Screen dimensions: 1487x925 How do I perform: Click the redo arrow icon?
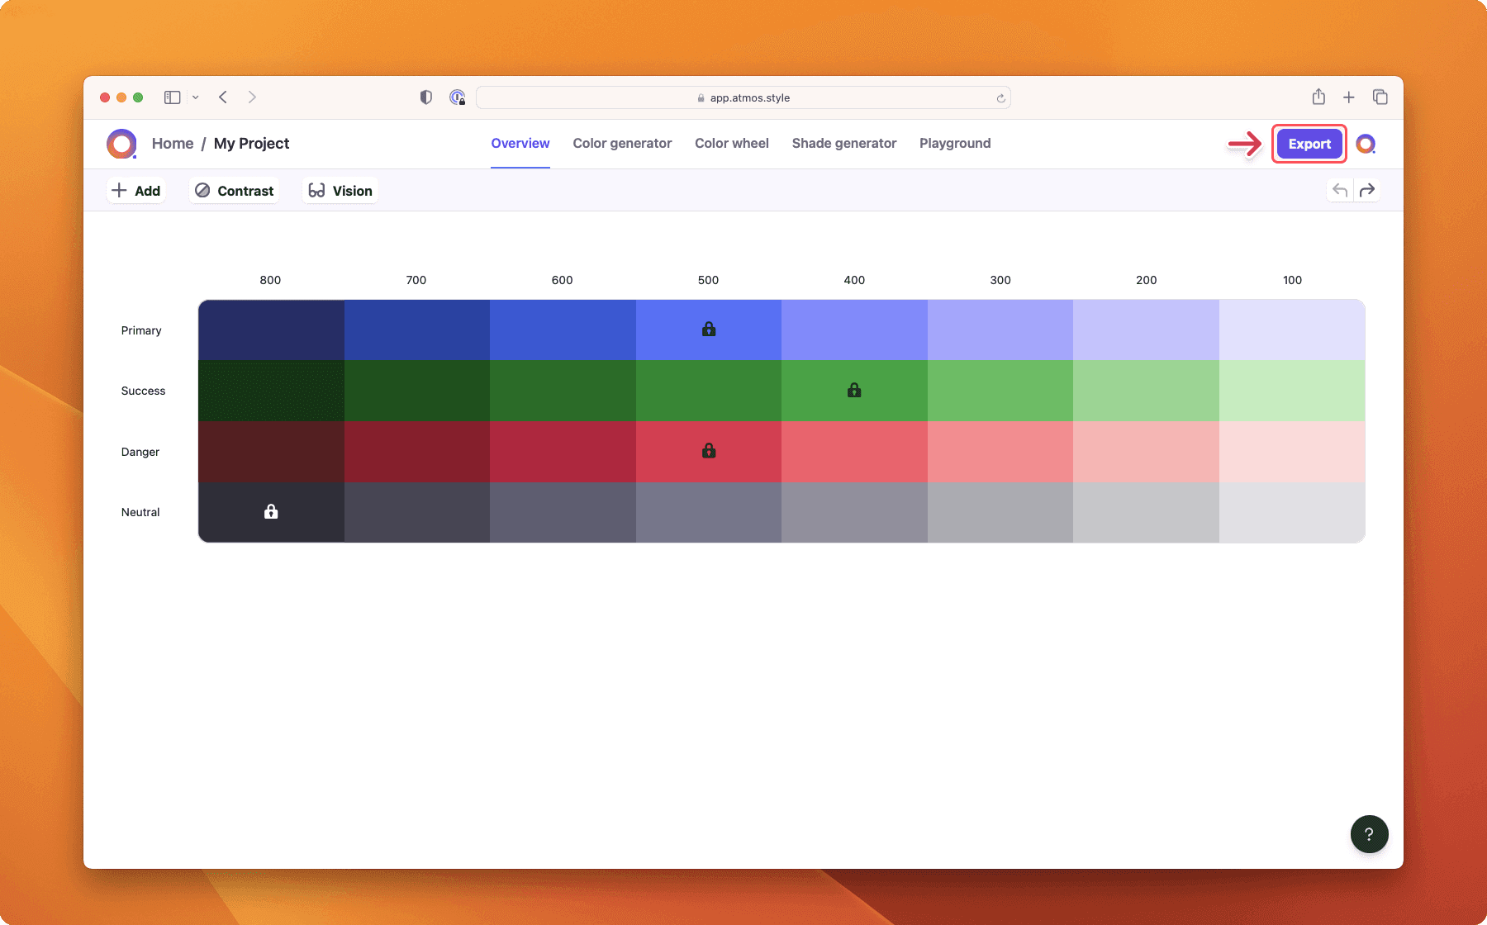point(1367,191)
